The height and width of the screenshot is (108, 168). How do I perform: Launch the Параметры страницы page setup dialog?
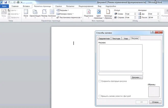pyautogui.click(x=81, y=21)
